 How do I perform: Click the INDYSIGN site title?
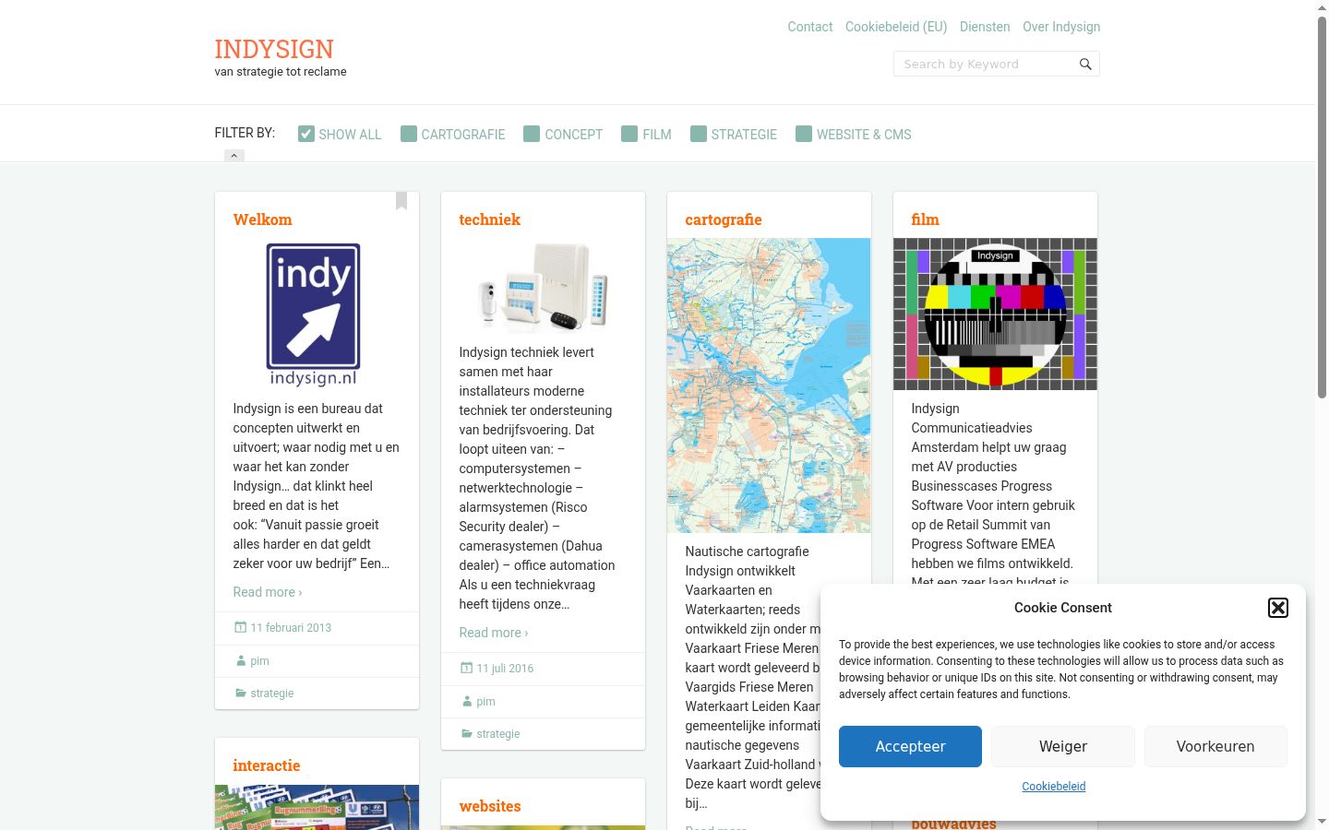pyautogui.click(x=274, y=49)
